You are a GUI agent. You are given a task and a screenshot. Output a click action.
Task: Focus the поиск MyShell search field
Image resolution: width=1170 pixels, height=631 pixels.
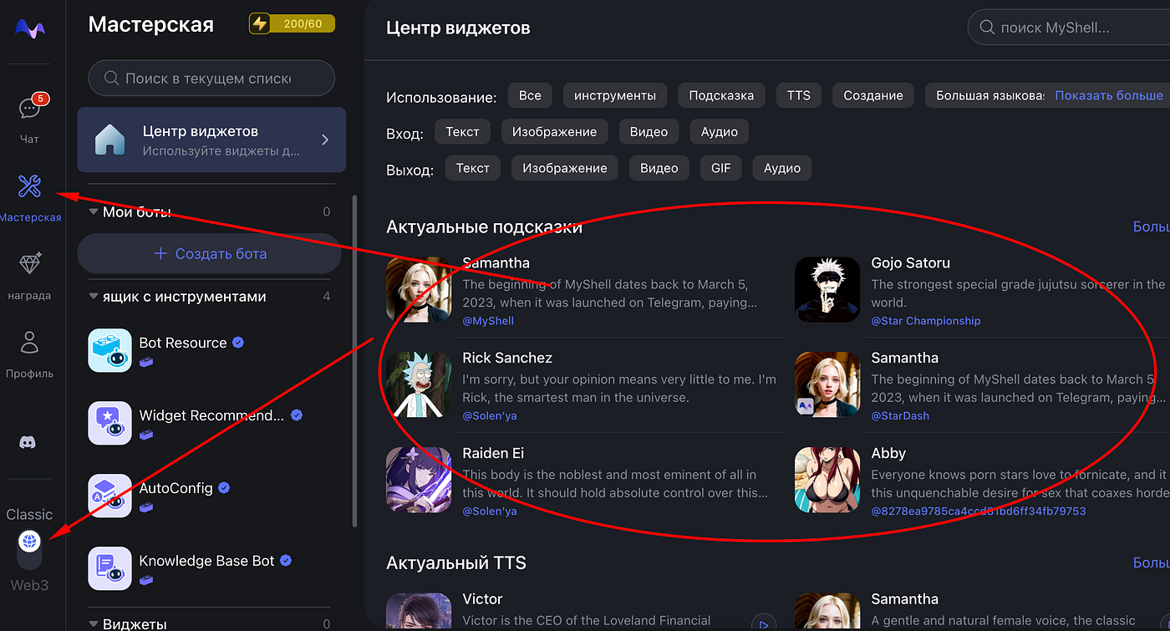pos(1069,28)
